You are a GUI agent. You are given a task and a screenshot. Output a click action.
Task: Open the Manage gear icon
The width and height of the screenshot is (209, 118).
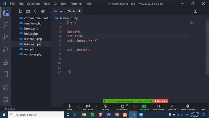pyautogui.click(x=6, y=99)
